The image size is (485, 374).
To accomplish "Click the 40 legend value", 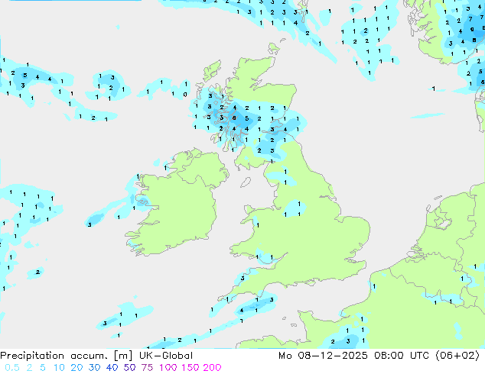I will tap(112, 368).
